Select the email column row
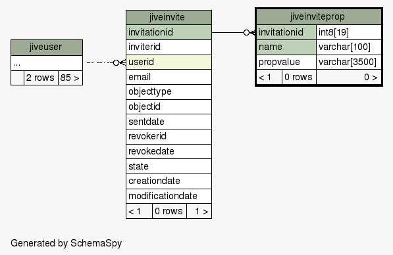 pyautogui.click(x=169, y=77)
